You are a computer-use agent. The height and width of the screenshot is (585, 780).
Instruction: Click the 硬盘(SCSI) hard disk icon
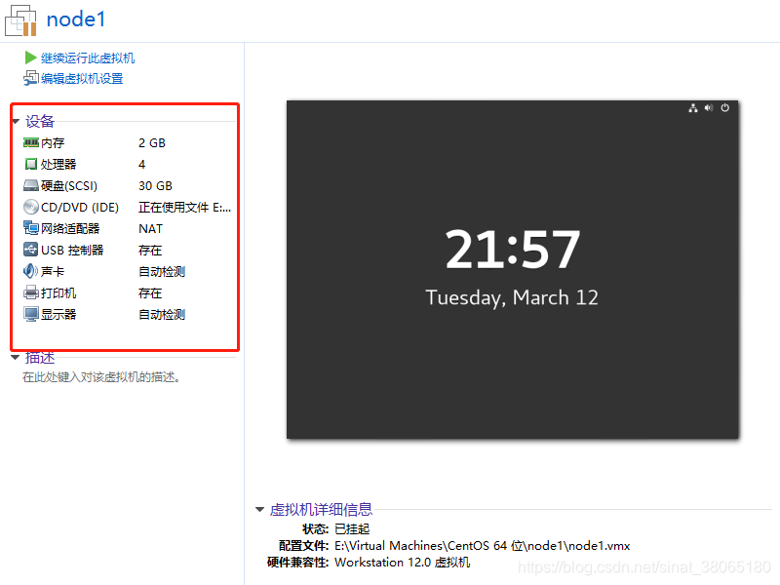click(30, 185)
